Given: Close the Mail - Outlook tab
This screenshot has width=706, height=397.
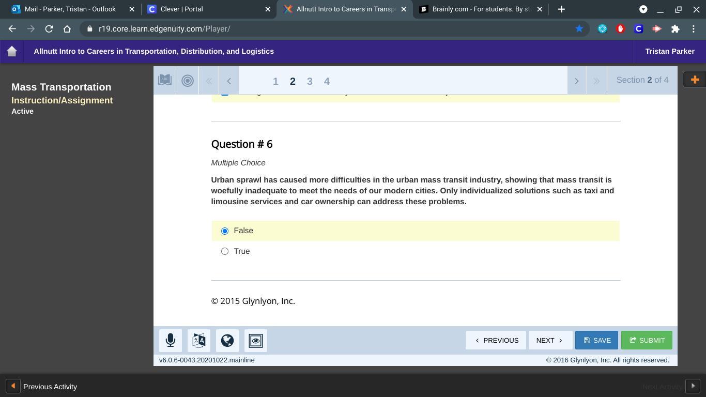Looking at the screenshot, I should [x=131, y=9].
